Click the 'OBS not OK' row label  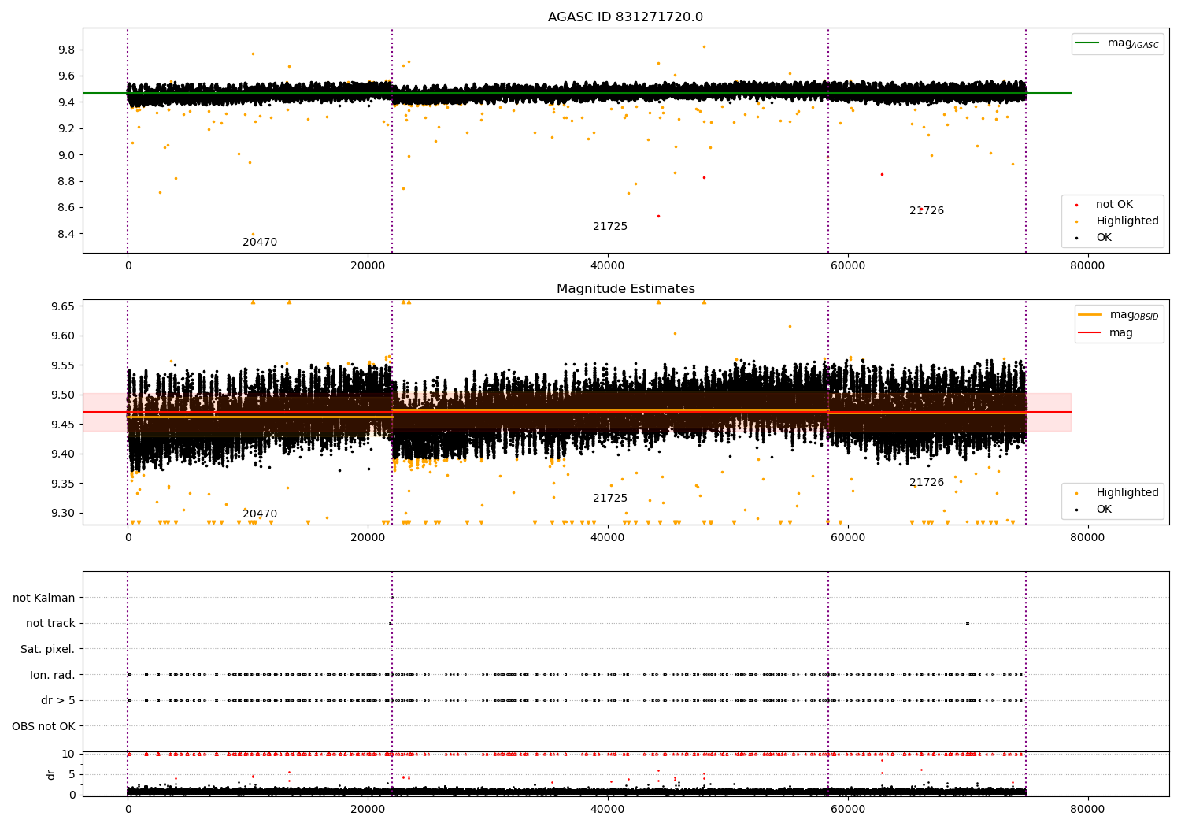pyautogui.click(x=44, y=726)
